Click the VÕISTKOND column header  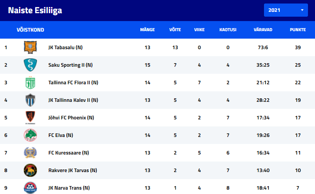(30, 30)
